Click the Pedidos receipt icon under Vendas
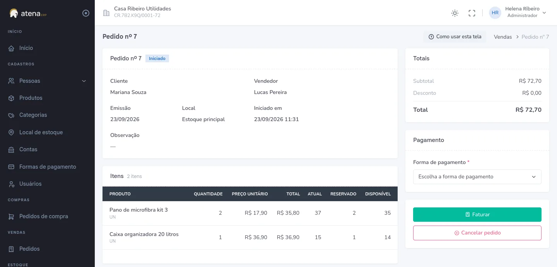The width and height of the screenshot is (557, 267). (x=12, y=249)
